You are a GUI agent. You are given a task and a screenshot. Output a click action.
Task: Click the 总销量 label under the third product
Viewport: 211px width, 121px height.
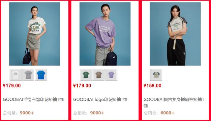[x=151, y=113]
